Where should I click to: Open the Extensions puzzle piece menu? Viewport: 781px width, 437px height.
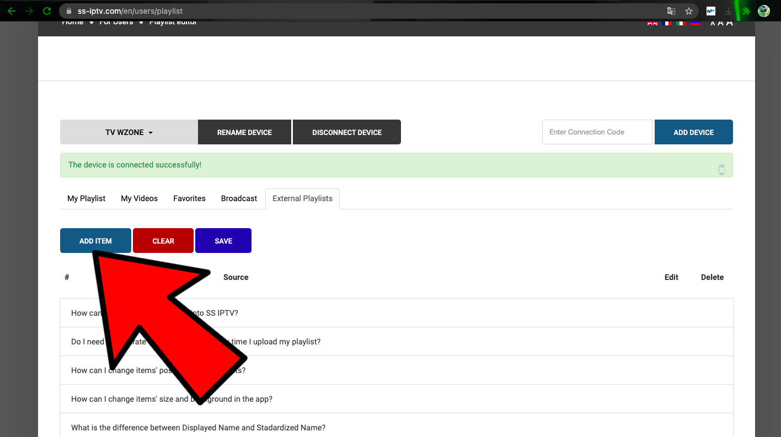[746, 11]
